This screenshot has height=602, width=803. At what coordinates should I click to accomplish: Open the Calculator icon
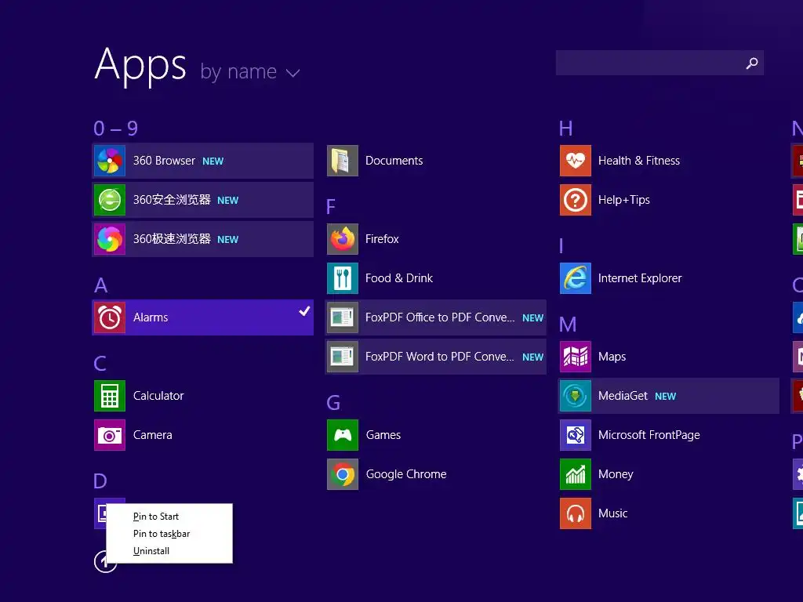click(x=110, y=396)
